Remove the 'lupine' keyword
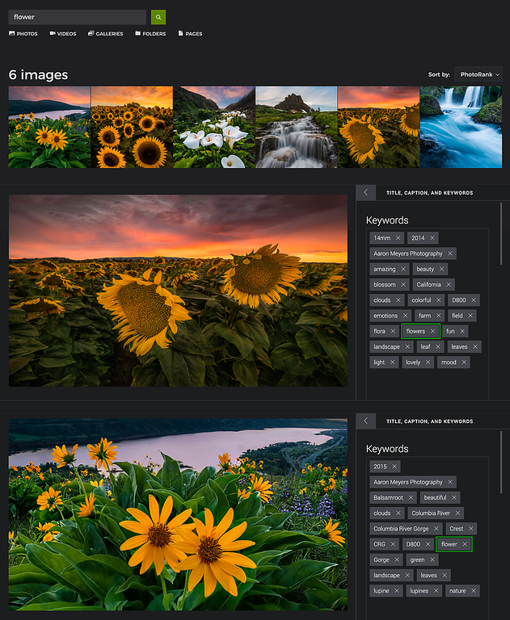Image resolution: width=510 pixels, height=620 pixels. click(x=396, y=591)
